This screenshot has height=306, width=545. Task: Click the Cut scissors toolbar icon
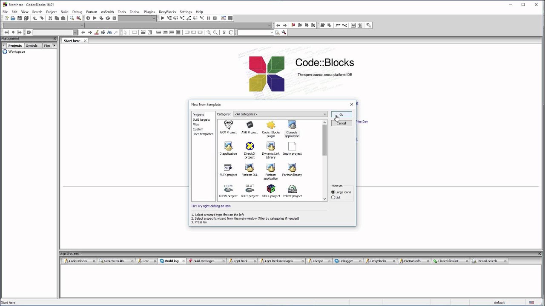pos(50,18)
